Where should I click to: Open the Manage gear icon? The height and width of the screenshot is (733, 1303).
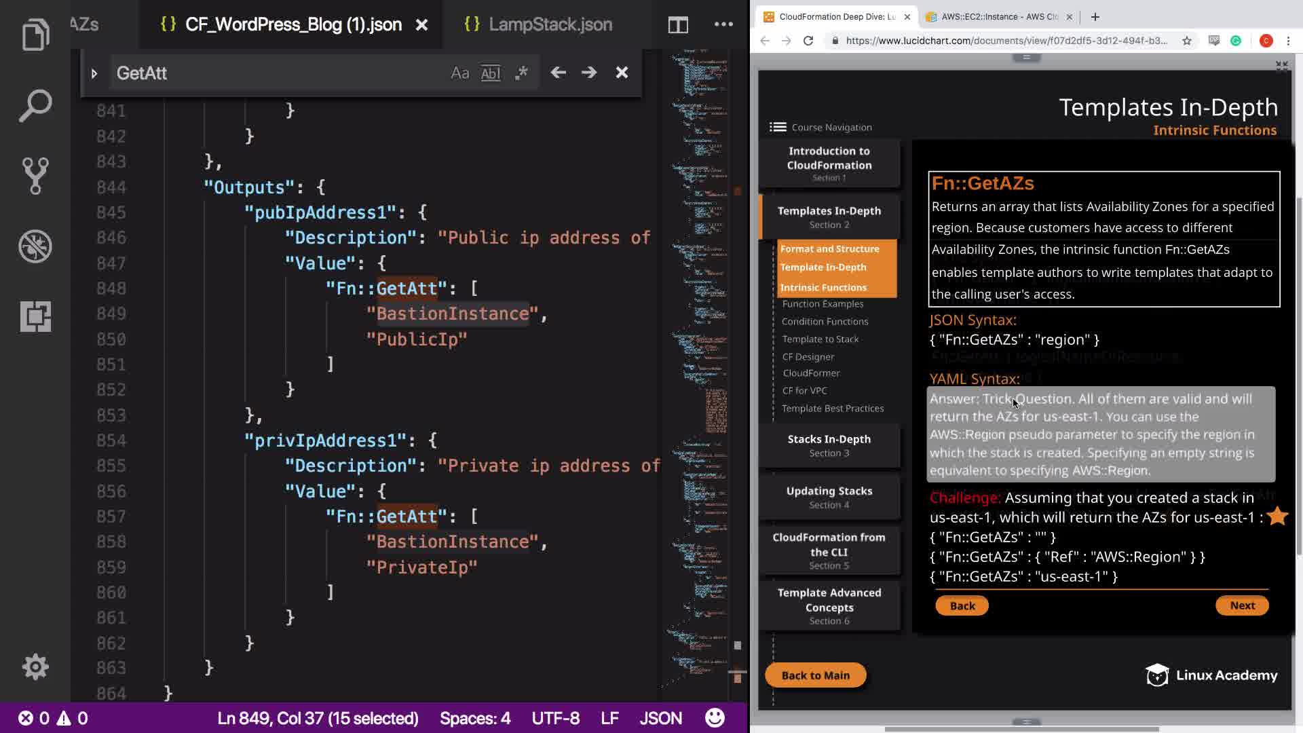click(x=35, y=666)
